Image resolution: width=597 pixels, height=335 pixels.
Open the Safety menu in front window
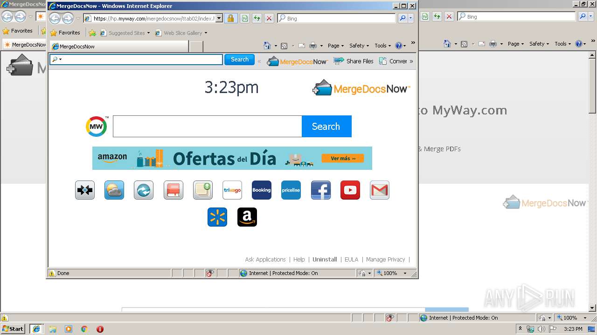click(359, 46)
